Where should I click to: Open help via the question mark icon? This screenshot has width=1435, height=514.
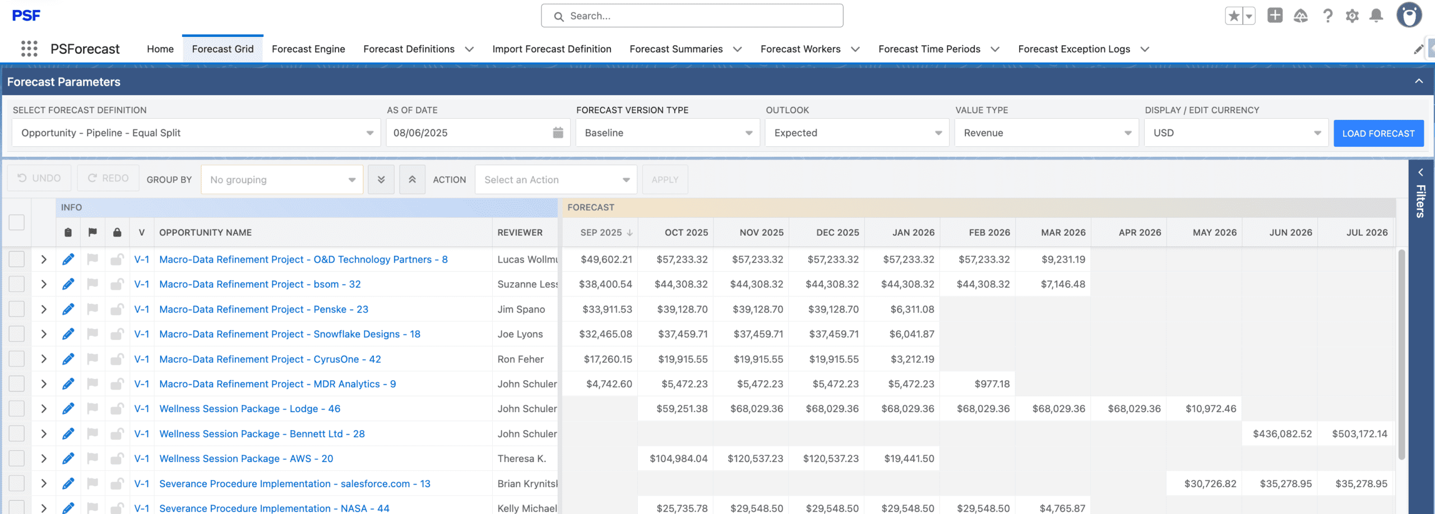(1327, 16)
